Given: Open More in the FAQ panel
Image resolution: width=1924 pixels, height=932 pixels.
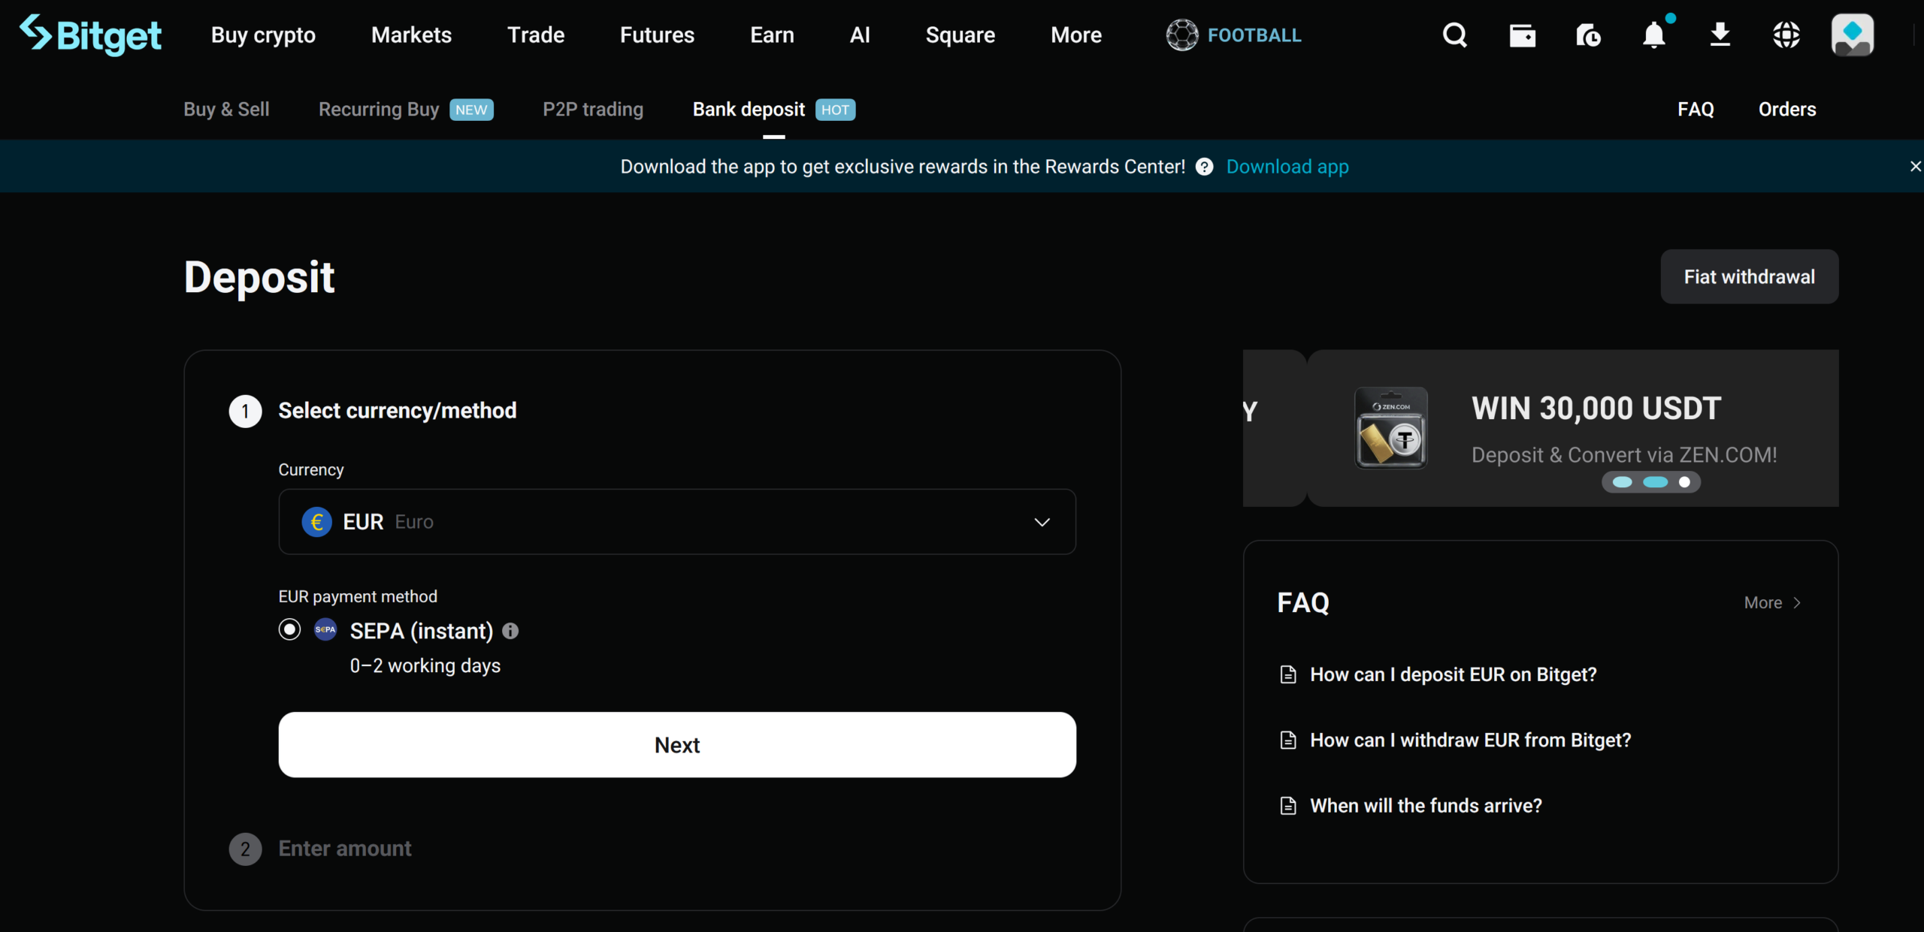Looking at the screenshot, I should pos(1772,603).
